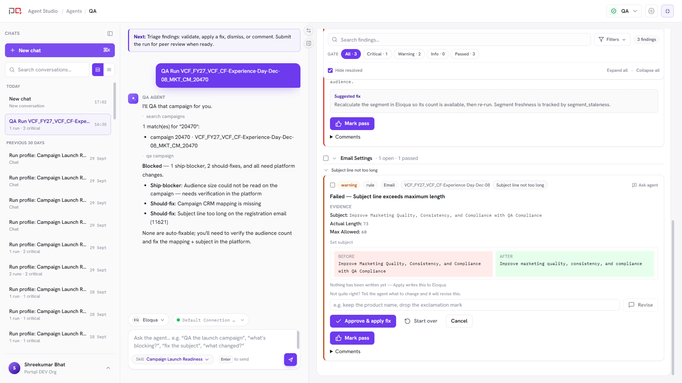Click Ask agent chat icon
This screenshot has width=682, height=383.
point(645,185)
